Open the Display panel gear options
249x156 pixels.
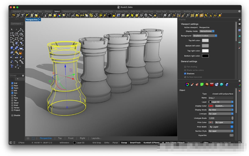pos(239,19)
